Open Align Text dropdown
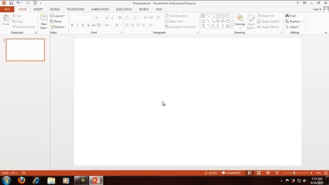 pos(174,22)
